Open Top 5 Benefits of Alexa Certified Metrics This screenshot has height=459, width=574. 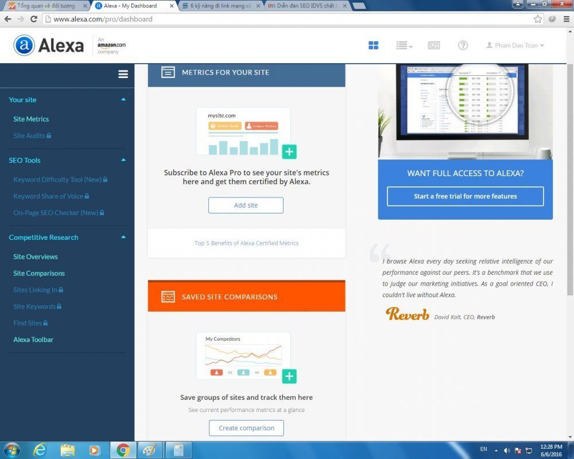(246, 243)
